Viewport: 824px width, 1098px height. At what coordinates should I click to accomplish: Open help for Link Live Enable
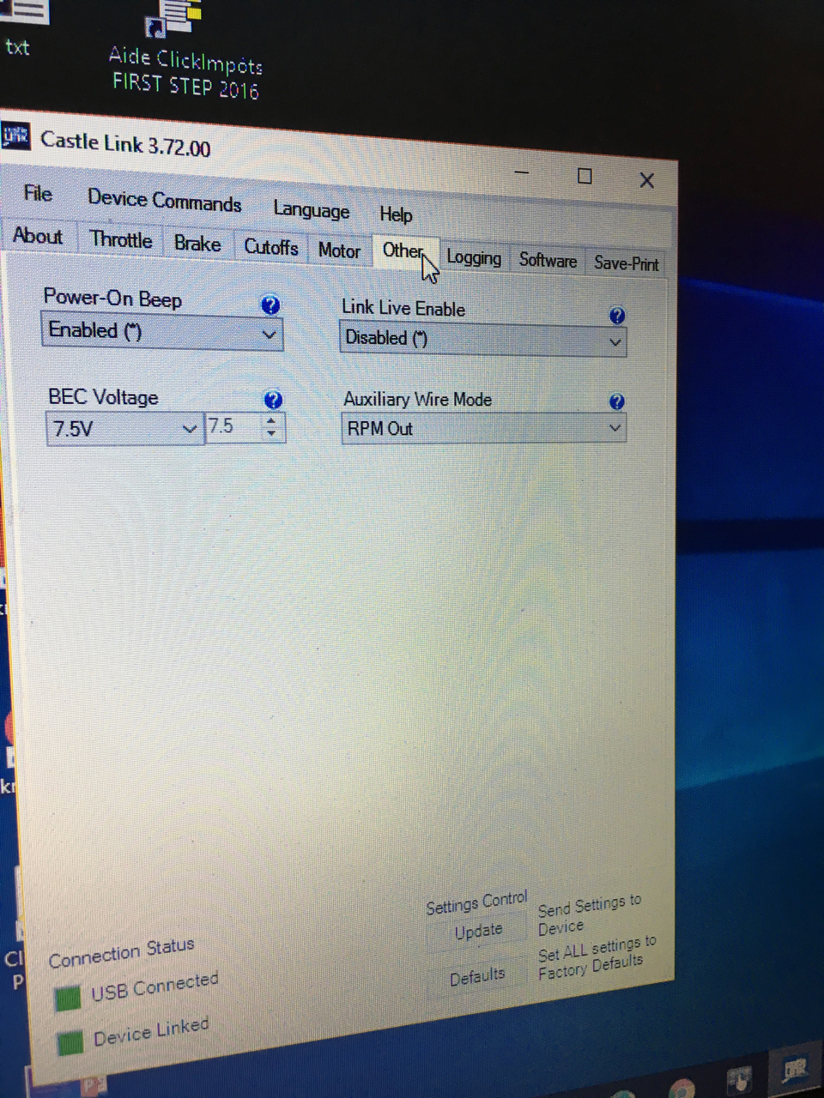point(617,316)
